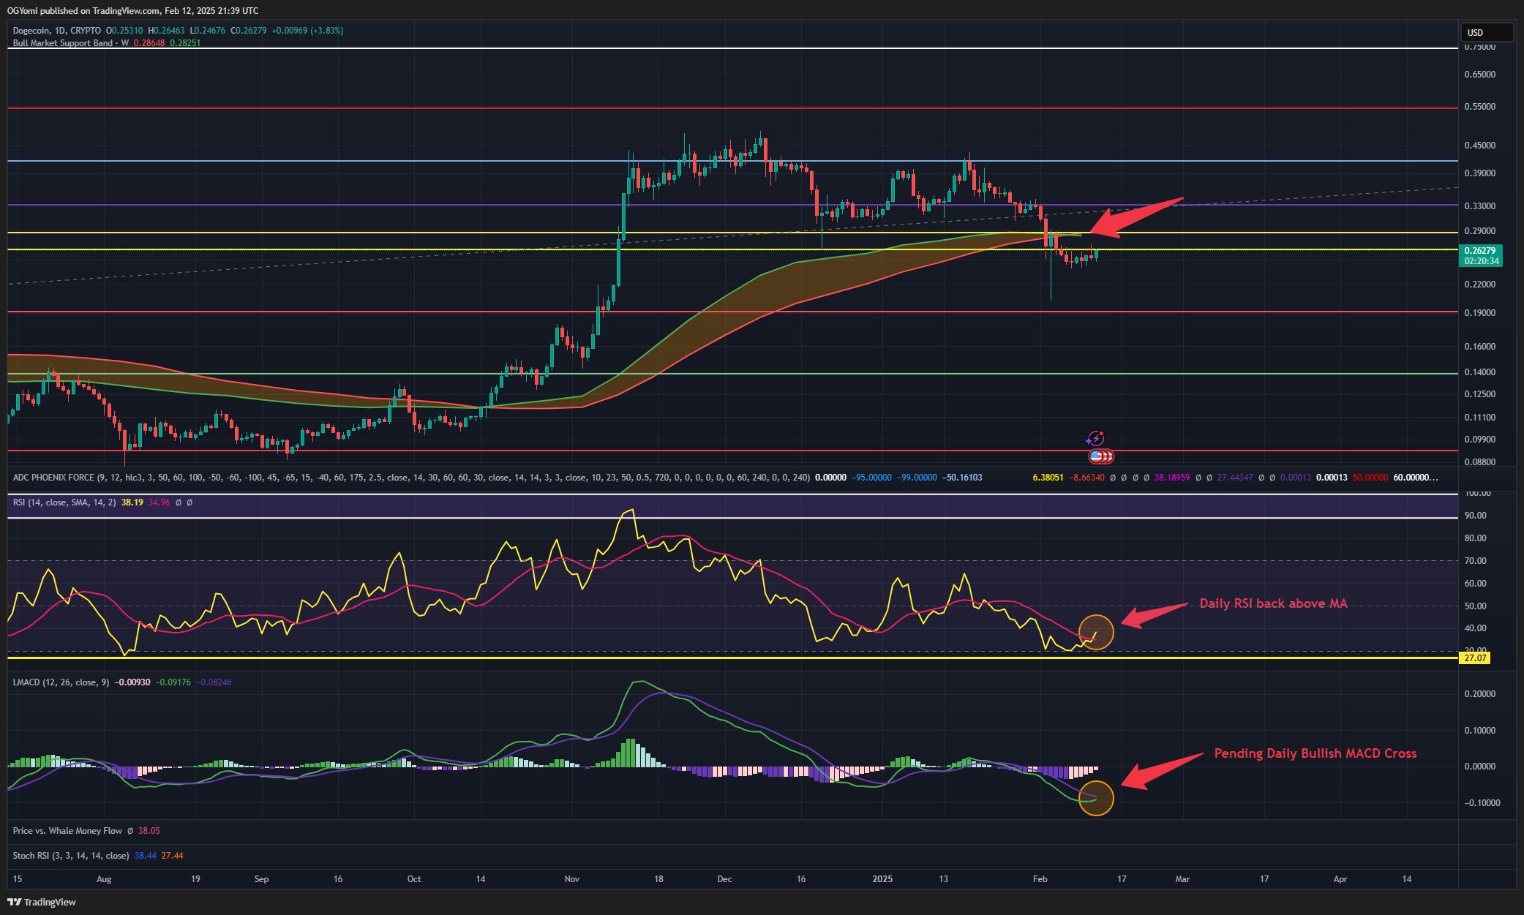
Task: Click the 'Daily RSI back above MA' text
Action: click(x=1273, y=603)
